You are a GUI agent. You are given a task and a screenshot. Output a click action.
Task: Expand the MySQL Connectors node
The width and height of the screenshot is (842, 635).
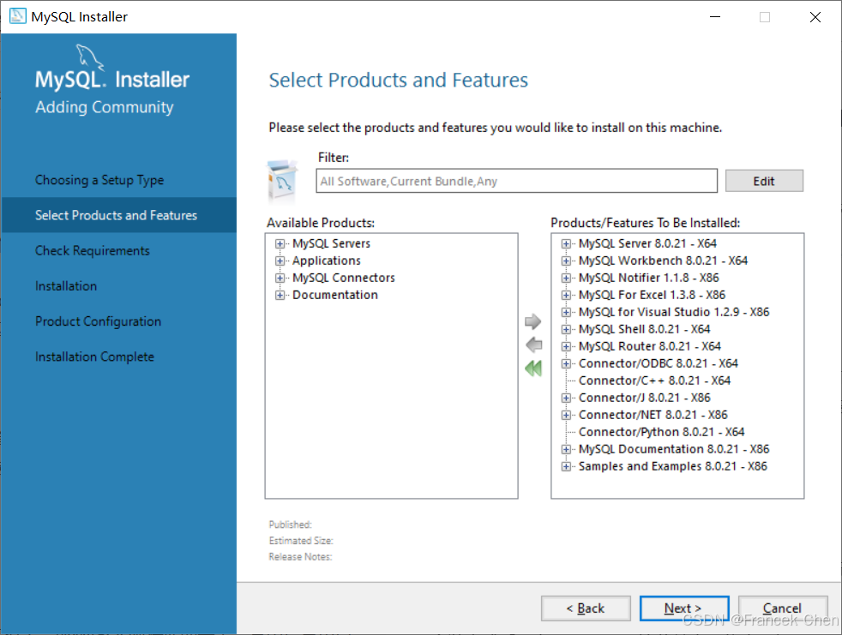(280, 278)
